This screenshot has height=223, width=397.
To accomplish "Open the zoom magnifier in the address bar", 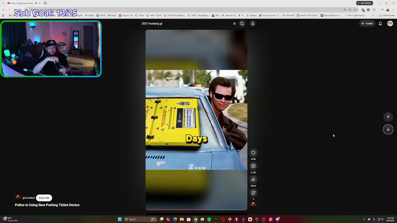I will coord(345,10).
